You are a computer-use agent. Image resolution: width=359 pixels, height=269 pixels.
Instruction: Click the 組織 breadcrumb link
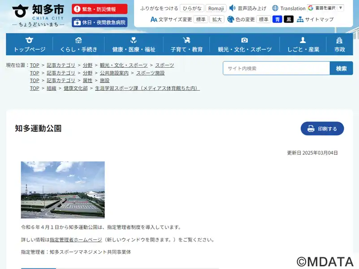click(x=51, y=88)
